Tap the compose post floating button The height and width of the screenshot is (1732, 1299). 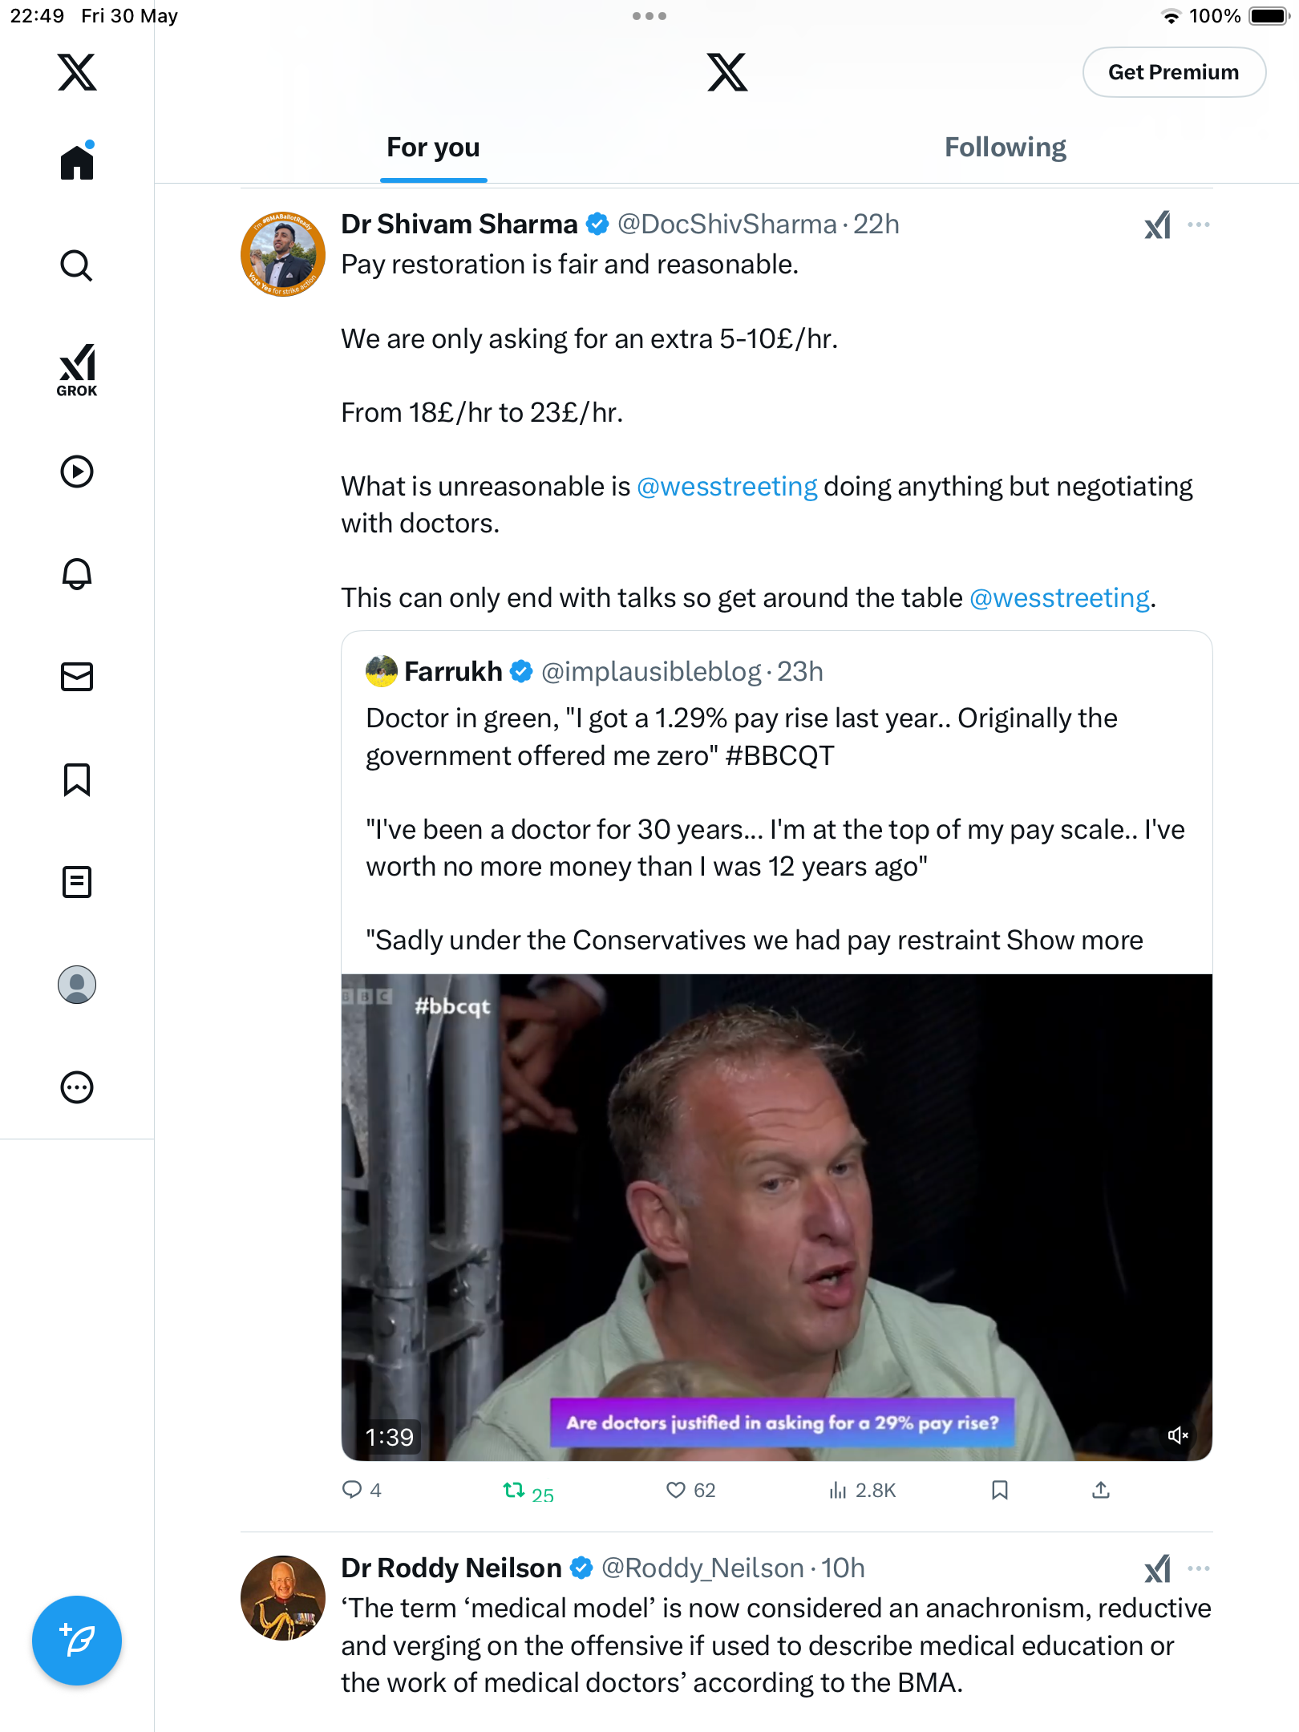(x=77, y=1641)
